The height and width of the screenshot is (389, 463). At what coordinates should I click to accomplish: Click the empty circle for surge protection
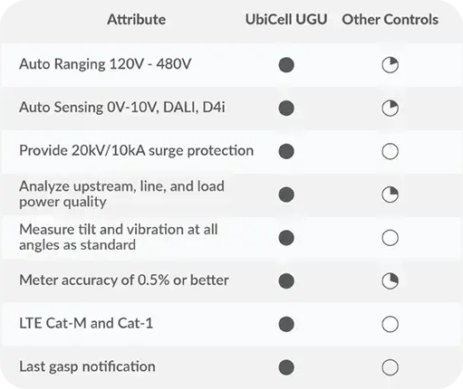[x=390, y=151]
